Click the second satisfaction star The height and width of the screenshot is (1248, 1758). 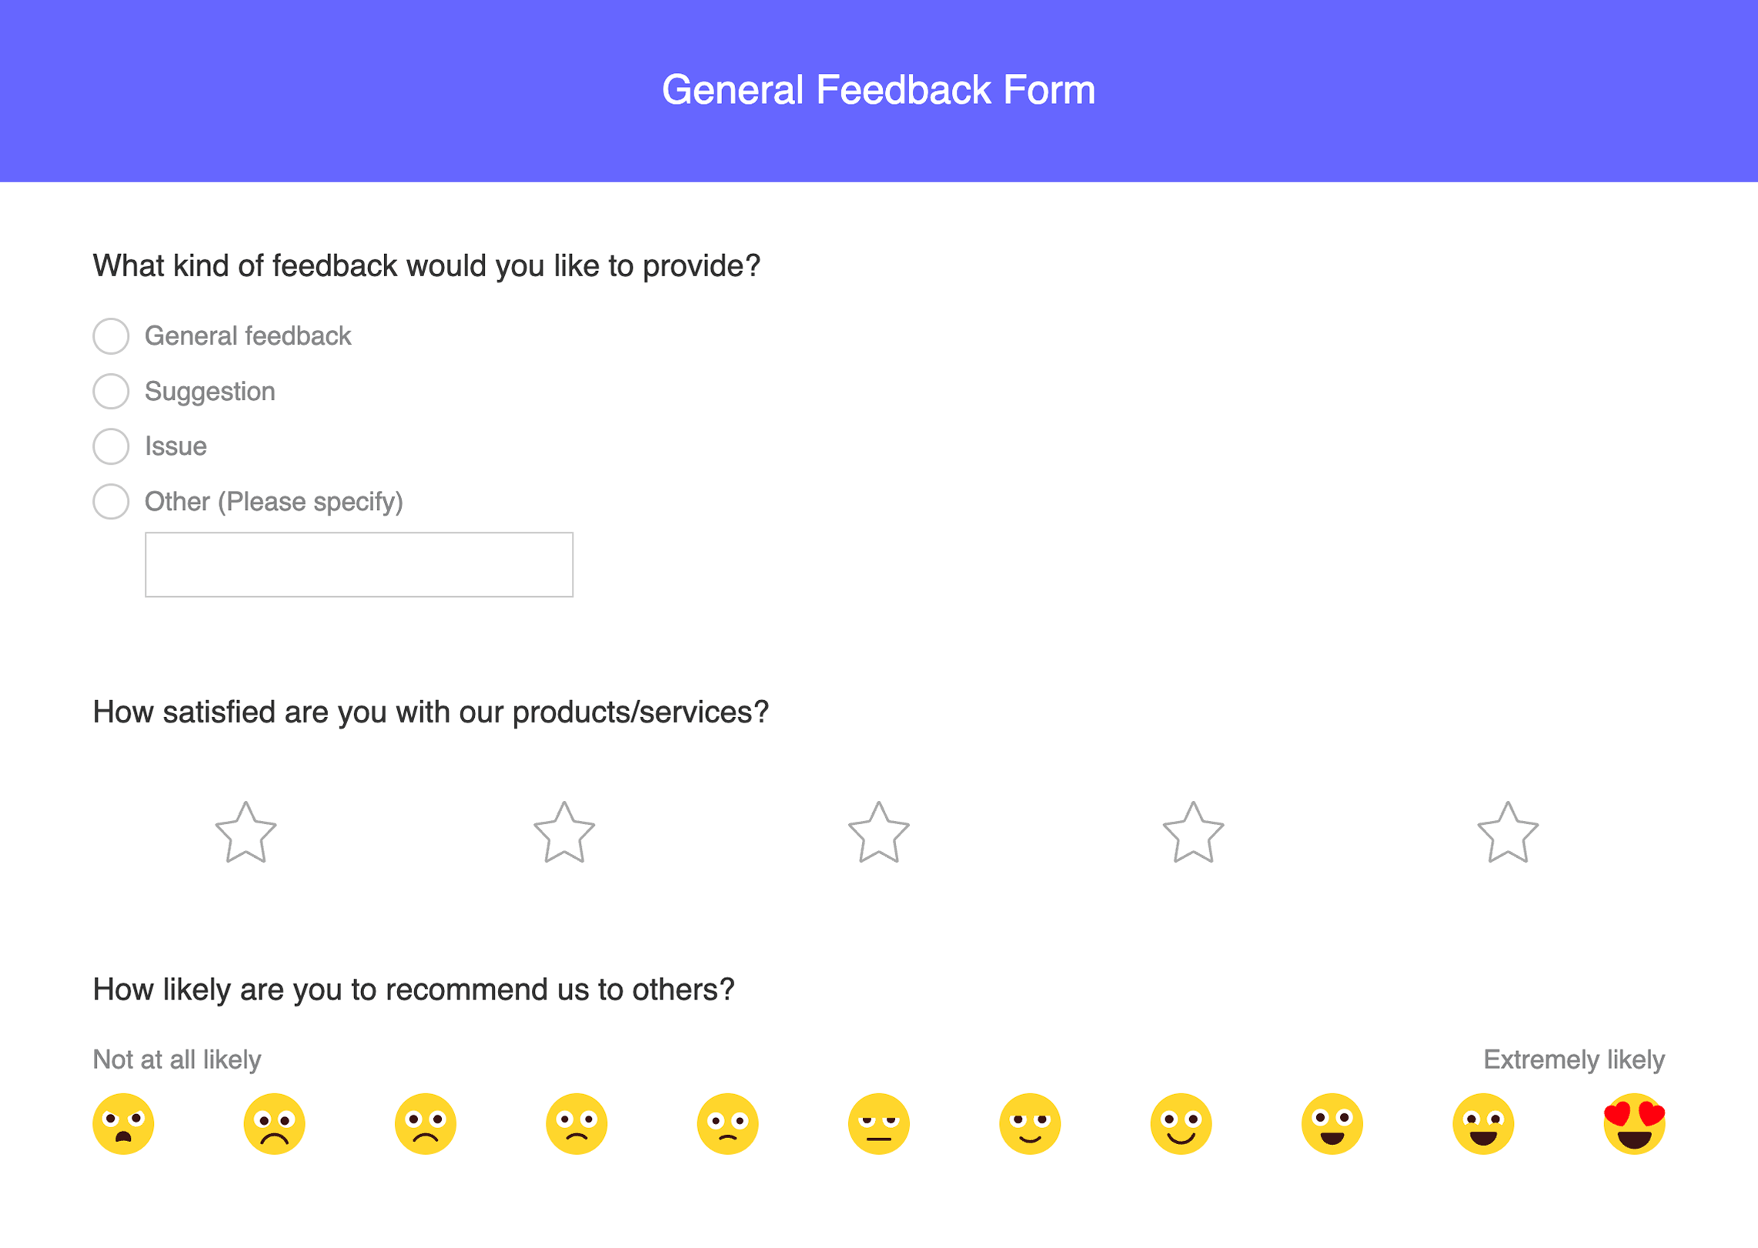pos(564,833)
